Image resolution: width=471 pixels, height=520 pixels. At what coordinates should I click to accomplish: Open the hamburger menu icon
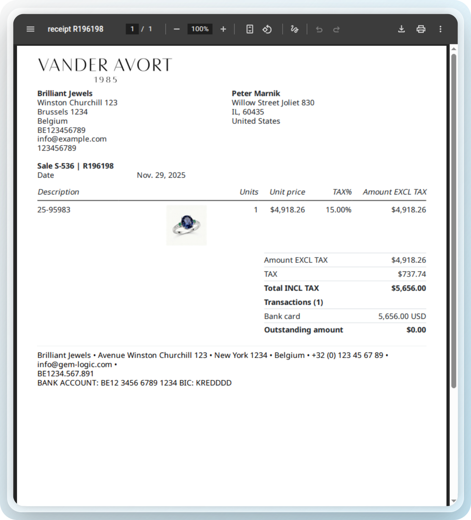(30, 29)
